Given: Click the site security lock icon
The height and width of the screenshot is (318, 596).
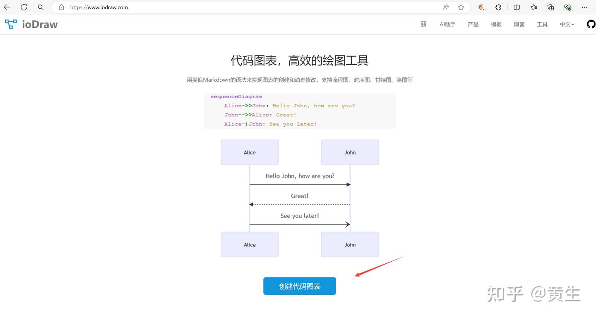Looking at the screenshot, I should point(61,7).
